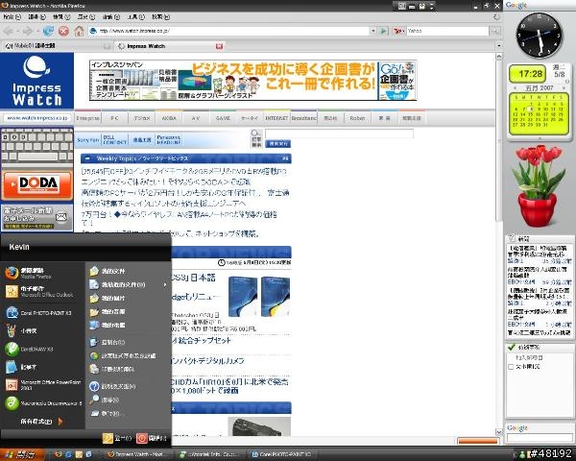Image resolution: width=576 pixels, height=461 pixels.
Task: Open Macromedia Dreamweaver 8 from Start menu
Action: click(x=42, y=403)
